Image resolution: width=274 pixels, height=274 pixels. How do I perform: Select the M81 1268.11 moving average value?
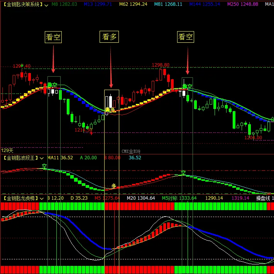coord(168,4)
